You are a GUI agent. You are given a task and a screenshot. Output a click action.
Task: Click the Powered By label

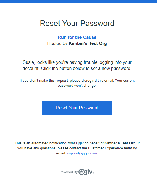point(68,172)
